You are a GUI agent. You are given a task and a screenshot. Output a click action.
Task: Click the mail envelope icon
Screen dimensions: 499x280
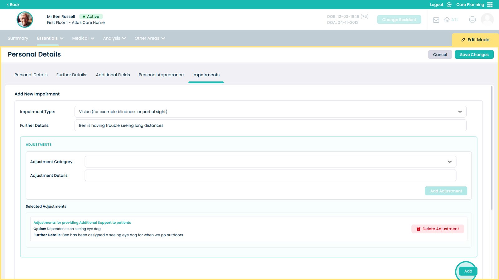click(436, 20)
